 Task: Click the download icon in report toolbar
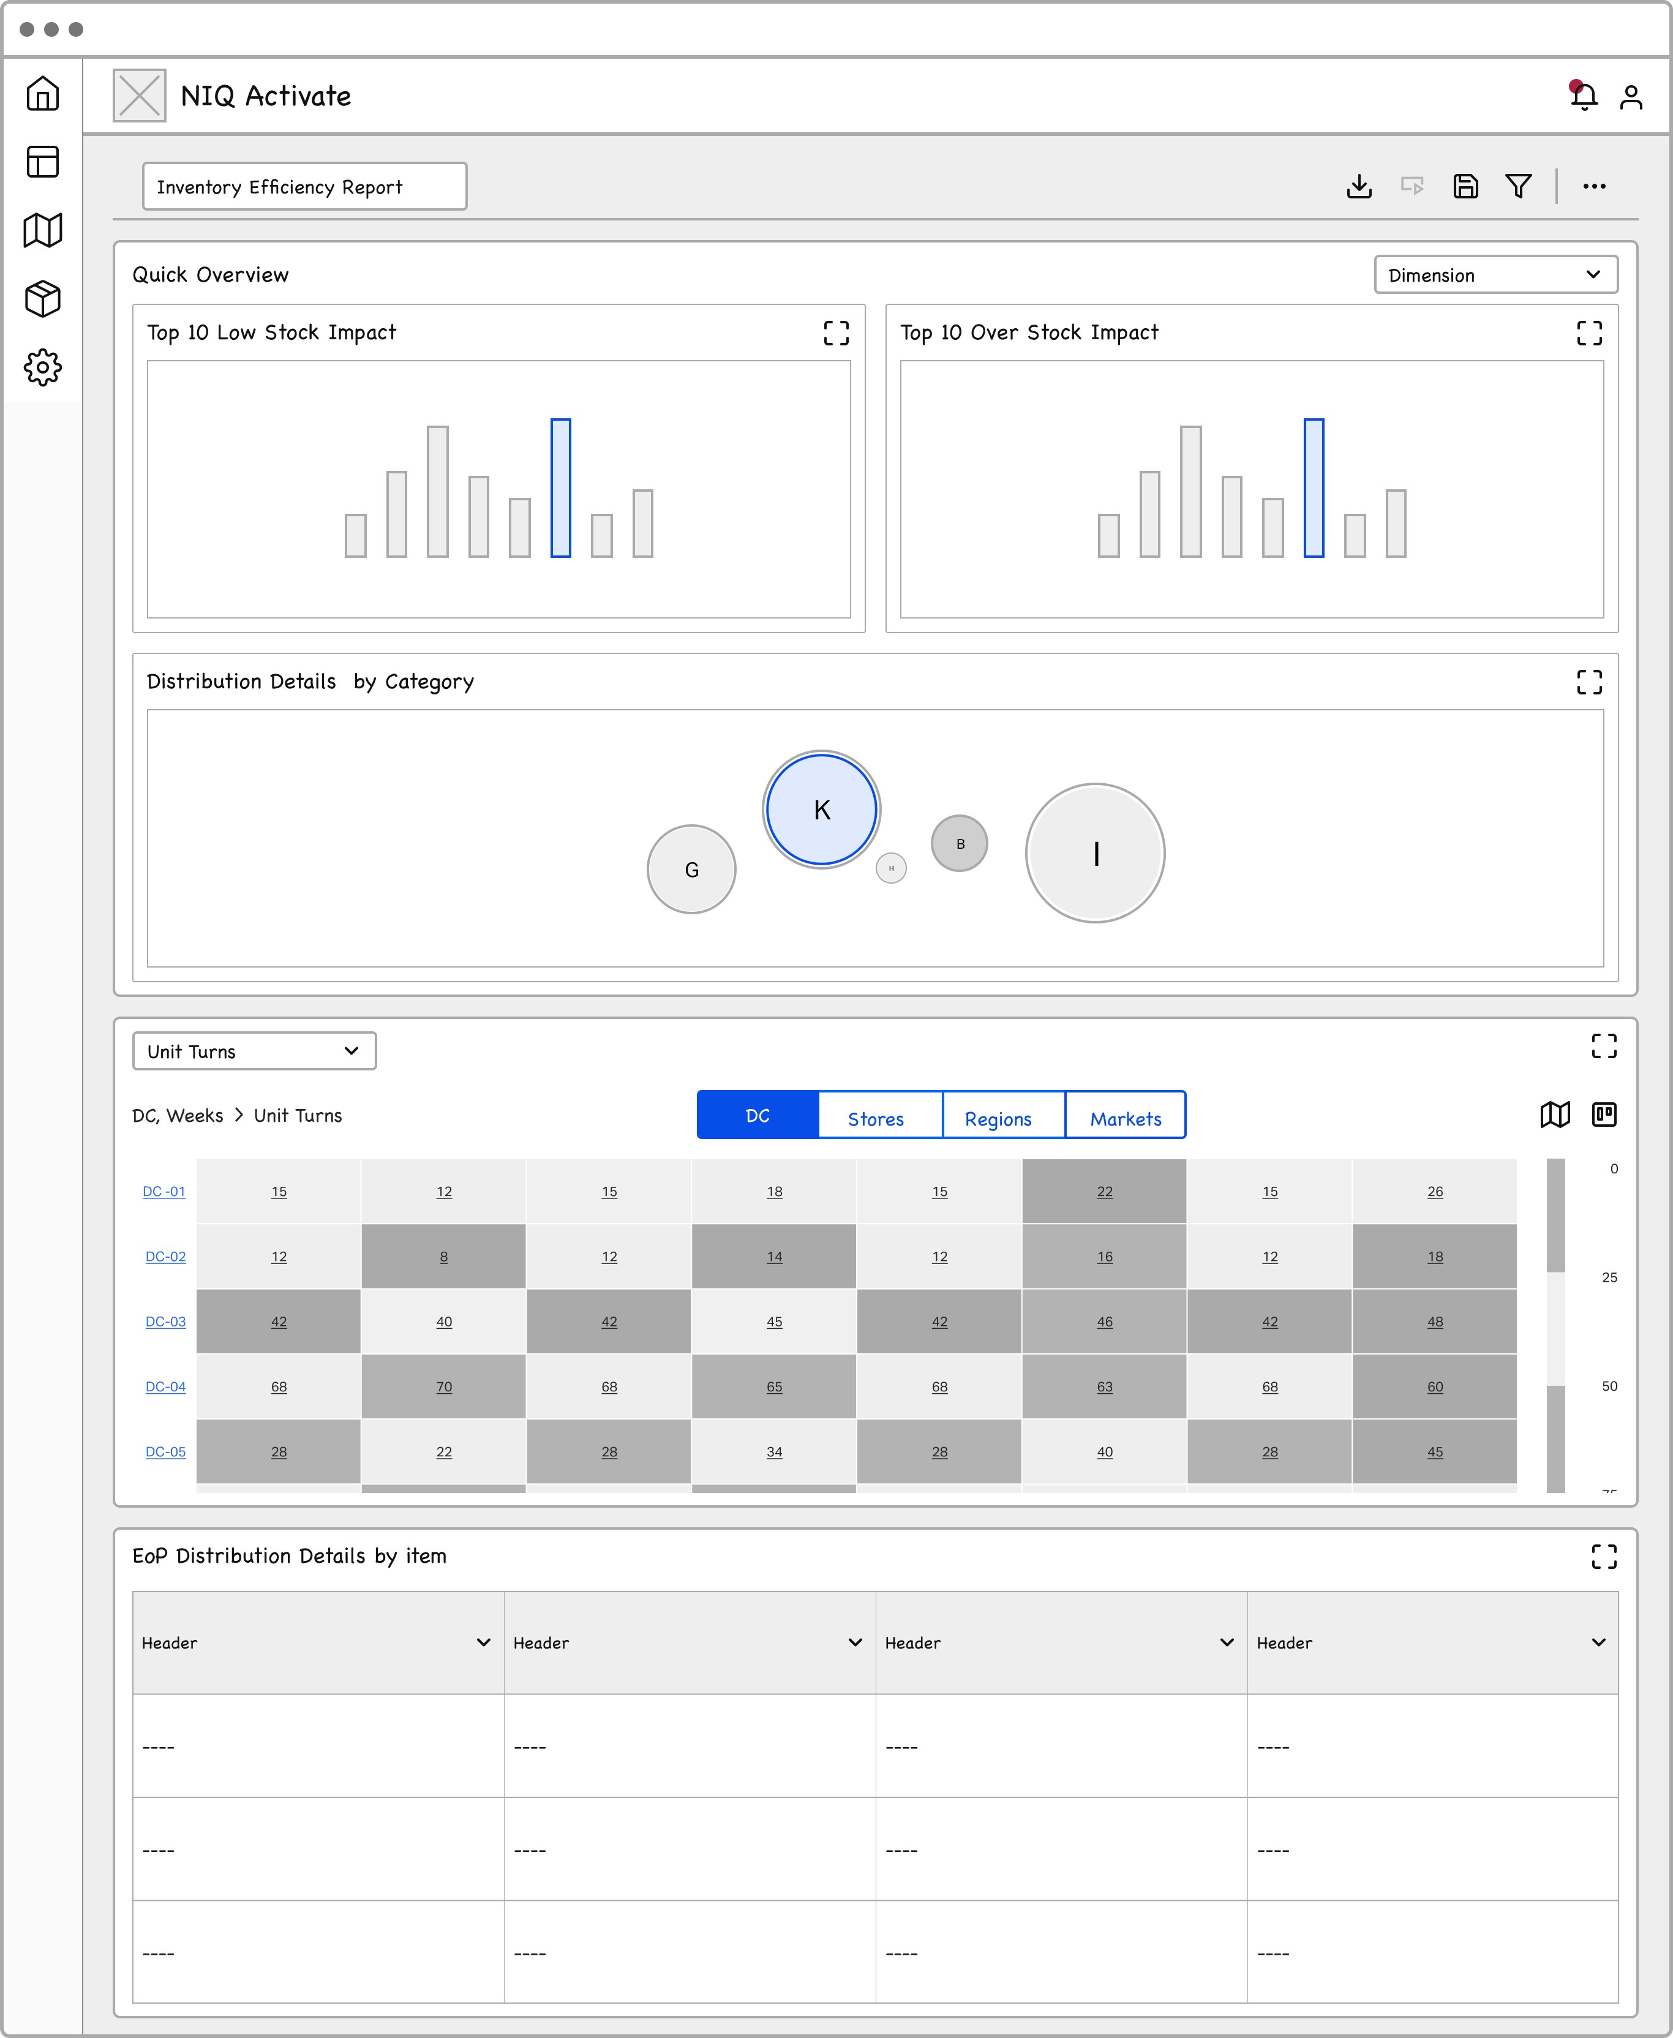[1359, 186]
